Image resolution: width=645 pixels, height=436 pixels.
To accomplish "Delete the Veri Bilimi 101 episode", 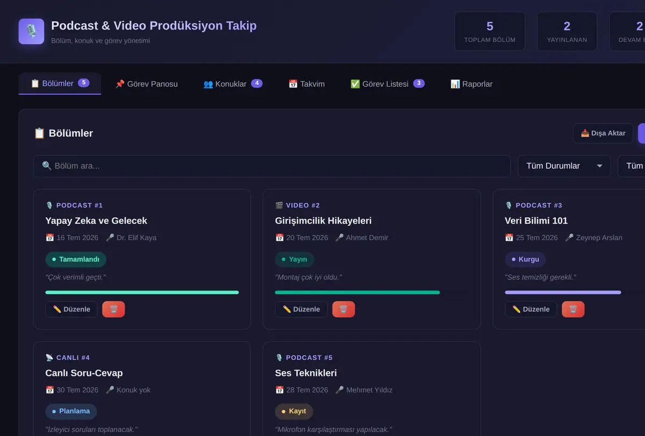I will point(573,309).
